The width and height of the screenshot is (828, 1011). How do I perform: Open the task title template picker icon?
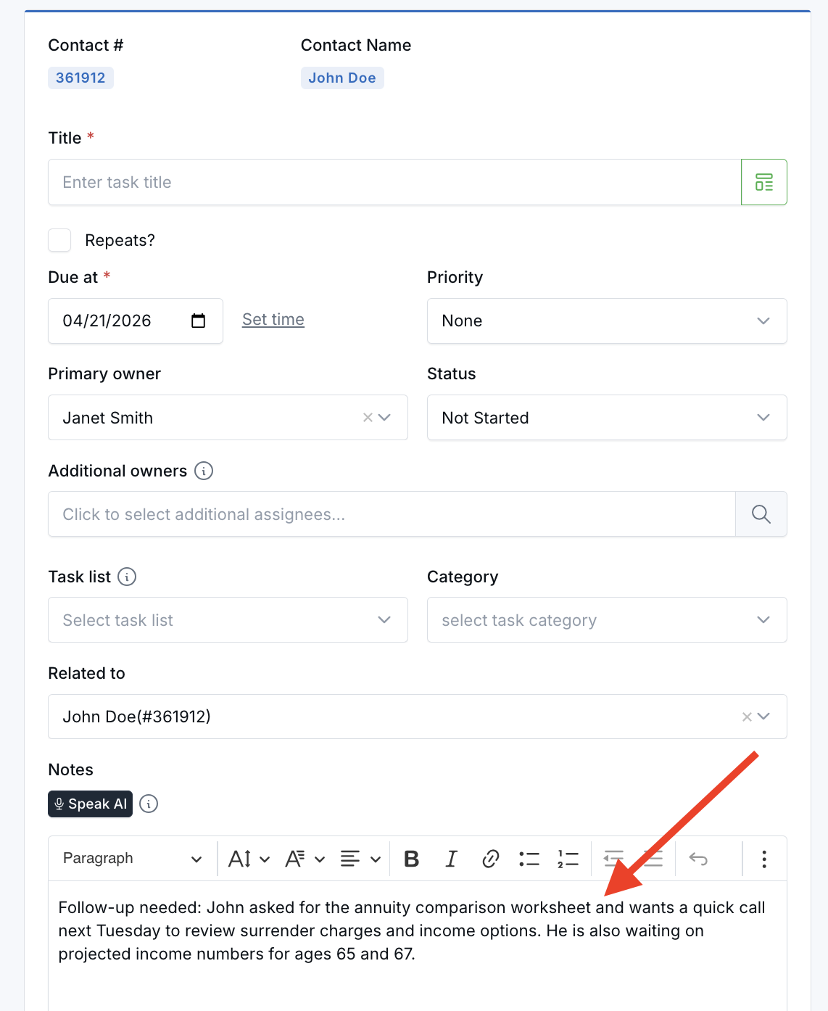point(763,182)
